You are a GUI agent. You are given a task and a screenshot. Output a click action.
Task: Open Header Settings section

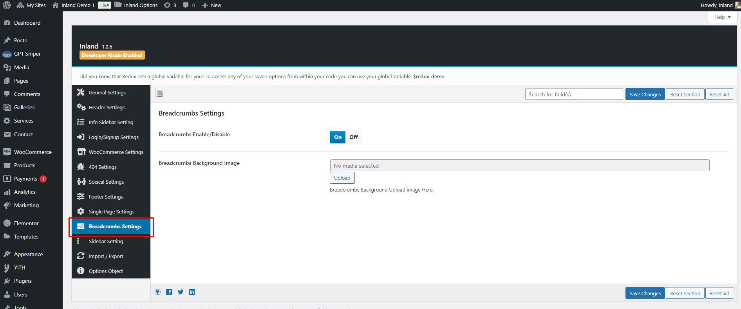click(x=111, y=107)
